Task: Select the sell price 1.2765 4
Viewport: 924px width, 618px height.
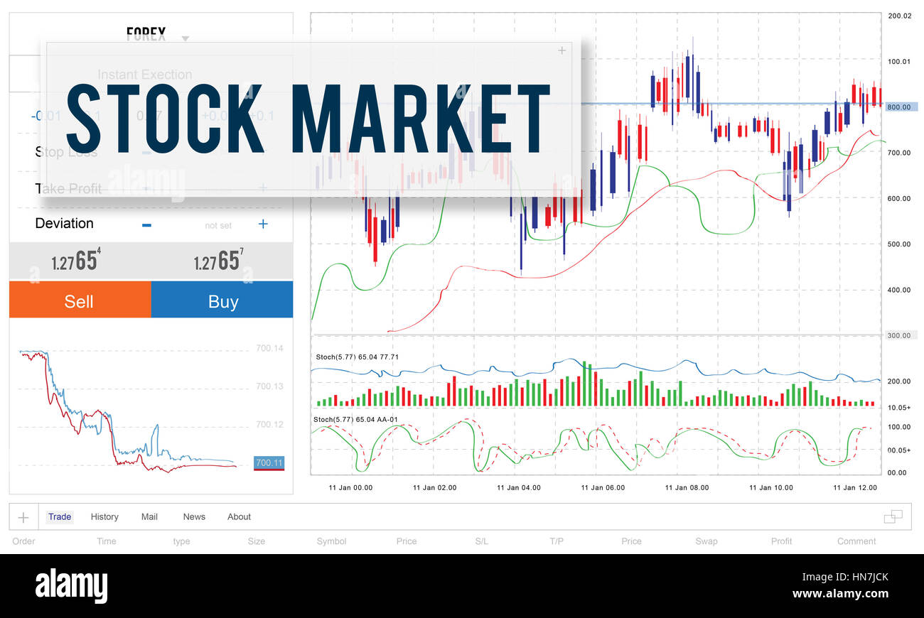Action: coord(76,261)
